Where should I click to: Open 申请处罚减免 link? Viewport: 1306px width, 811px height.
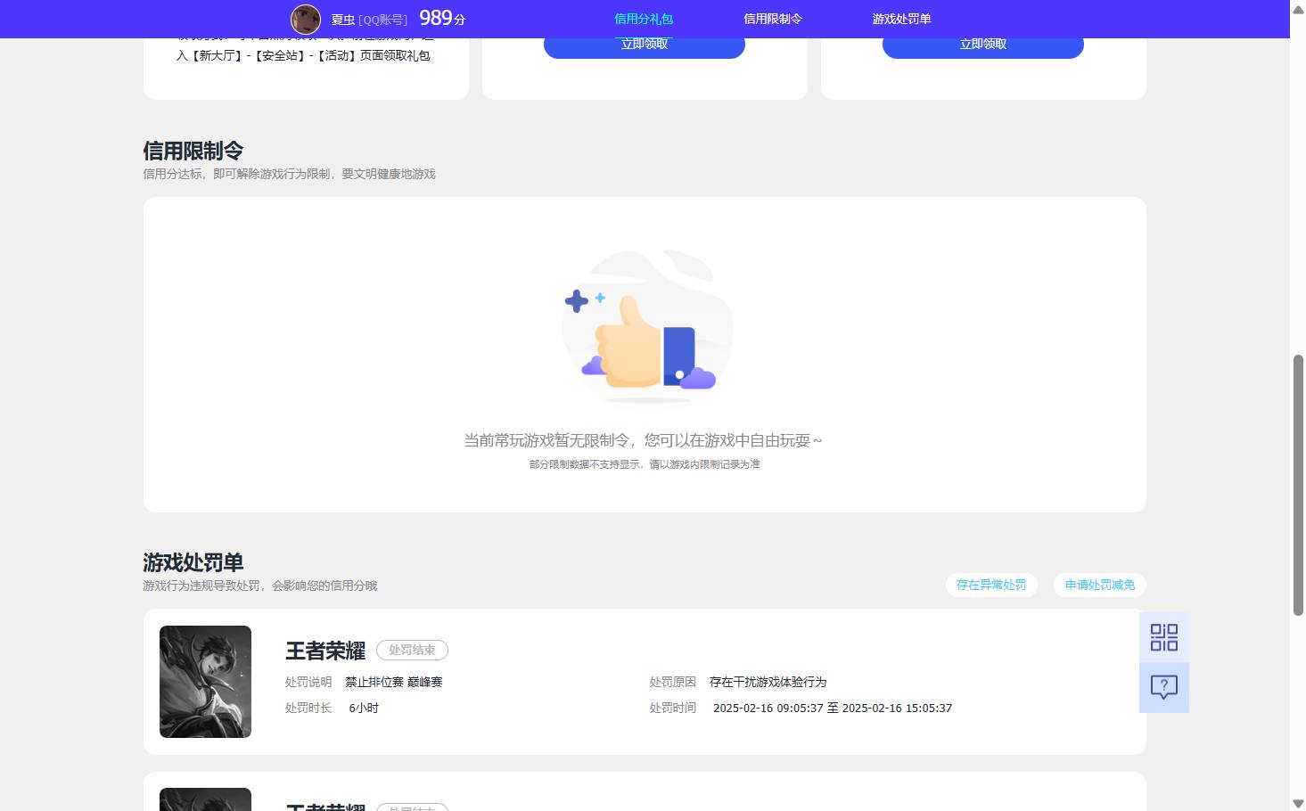[x=1100, y=585]
